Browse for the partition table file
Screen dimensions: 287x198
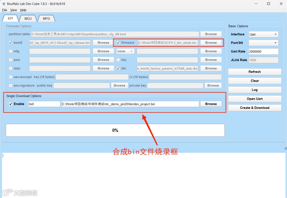pos(211,34)
